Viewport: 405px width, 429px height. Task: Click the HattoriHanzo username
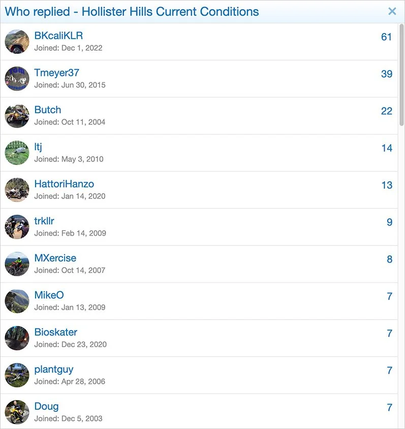[64, 184]
